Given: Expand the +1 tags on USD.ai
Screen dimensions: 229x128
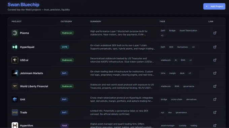Looking at the screenshot, I should (191, 60).
